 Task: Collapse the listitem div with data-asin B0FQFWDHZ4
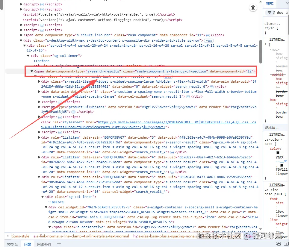point(39,177)
